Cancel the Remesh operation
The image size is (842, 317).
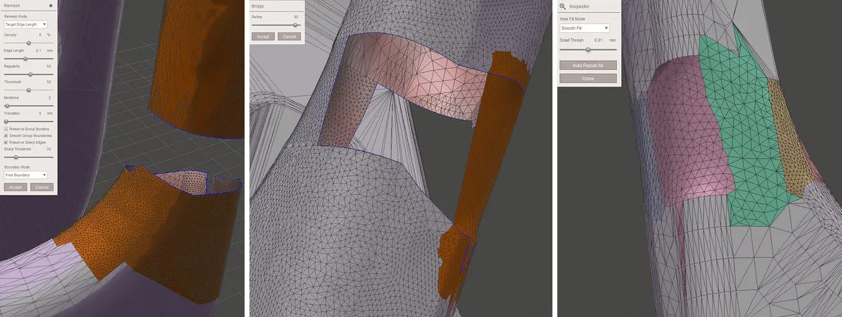42,187
